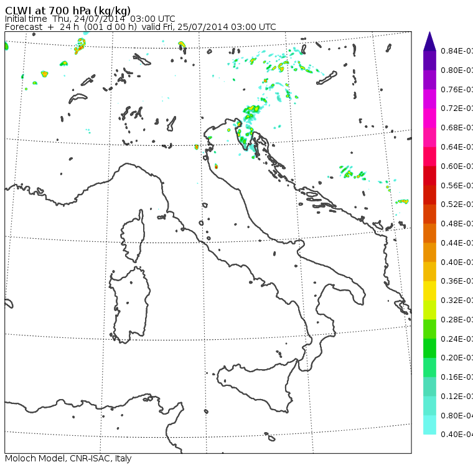Click the 0.20E-03 legend label
This screenshot has width=473, height=467.
[x=457, y=358]
